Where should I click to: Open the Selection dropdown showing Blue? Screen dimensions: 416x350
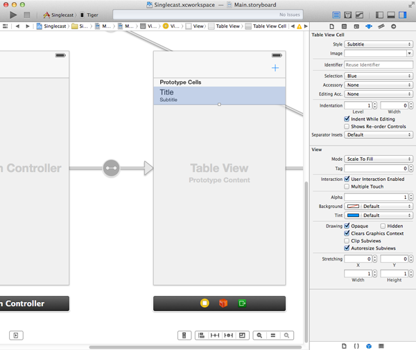379,76
